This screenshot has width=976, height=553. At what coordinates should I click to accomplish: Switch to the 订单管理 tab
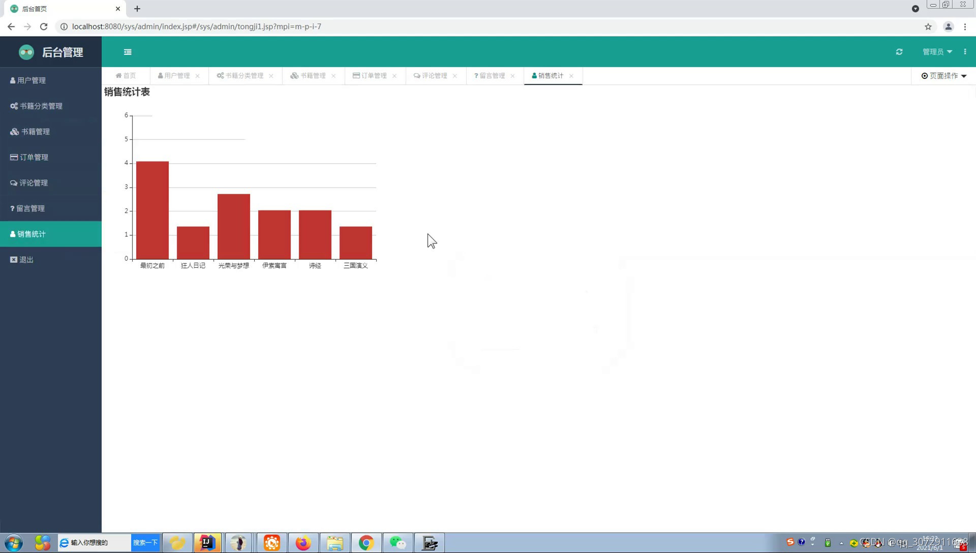click(x=370, y=76)
